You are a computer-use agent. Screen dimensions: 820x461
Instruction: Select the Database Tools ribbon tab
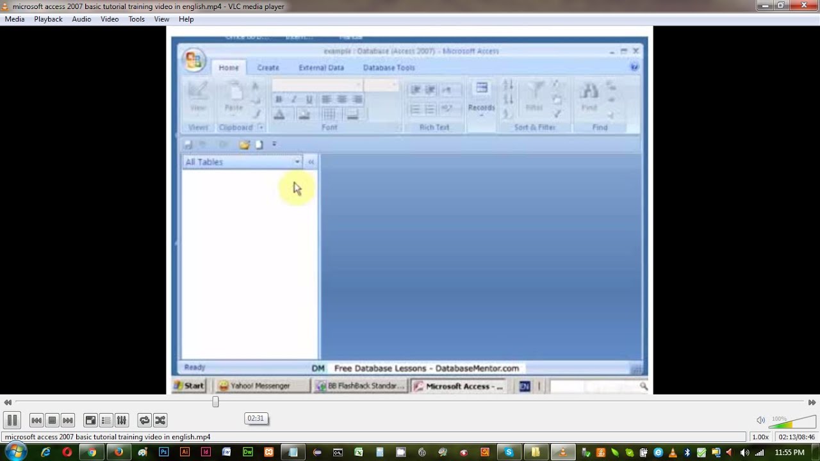coord(389,67)
